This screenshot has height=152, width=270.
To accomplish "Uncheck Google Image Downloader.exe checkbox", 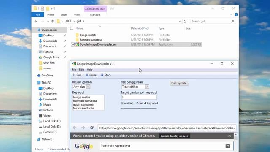I will point(73,44).
